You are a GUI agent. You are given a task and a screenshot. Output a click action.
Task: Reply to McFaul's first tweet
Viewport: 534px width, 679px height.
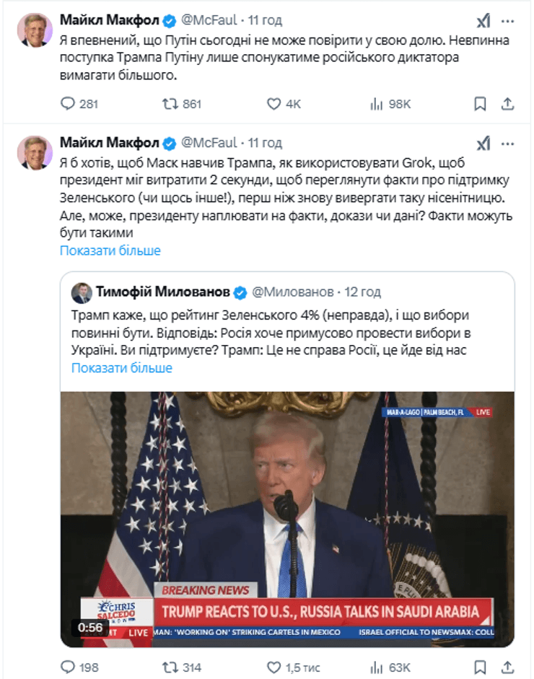tap(69, 104)
